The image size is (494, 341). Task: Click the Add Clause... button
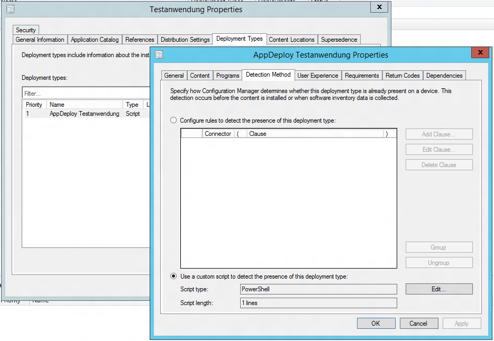tap(439, 134)
